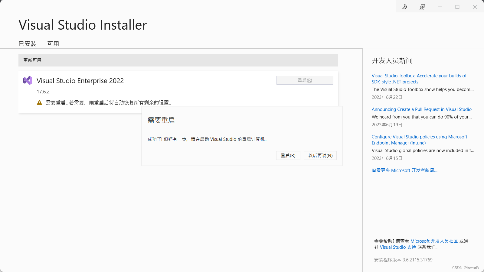
Task: Open Configure Visual Studio policies Intune article
Action: (x=419, y=140)
